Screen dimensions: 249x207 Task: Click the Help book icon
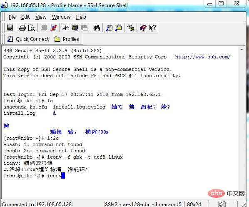(x=143, y=28)
